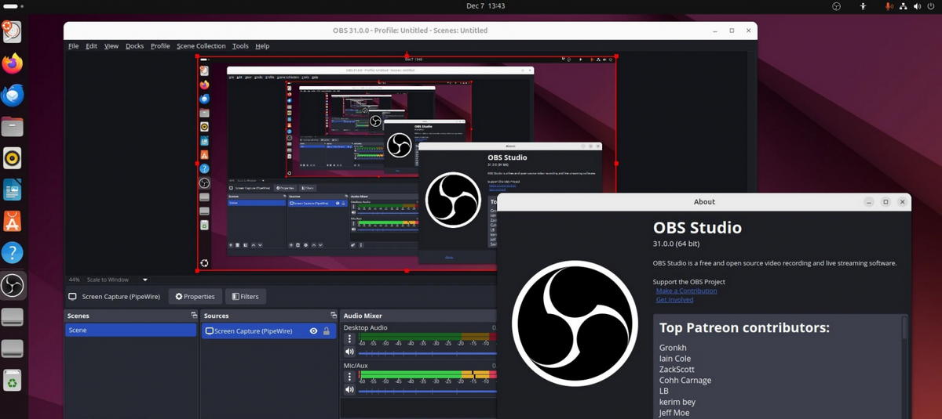Image resolution: width=942 pixels, height=419 pixels.
Task: Open the Help icon in the dock
Action: click(x=12, y=253)
